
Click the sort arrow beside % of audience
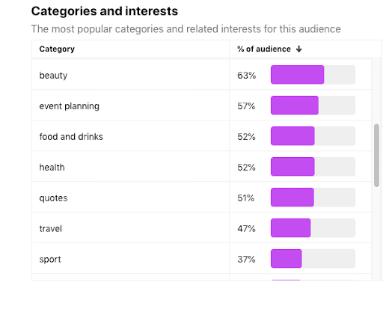[298, 49]
